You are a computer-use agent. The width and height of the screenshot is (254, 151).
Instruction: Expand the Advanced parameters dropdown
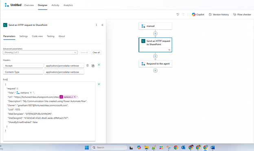click(x=40, y=52)
